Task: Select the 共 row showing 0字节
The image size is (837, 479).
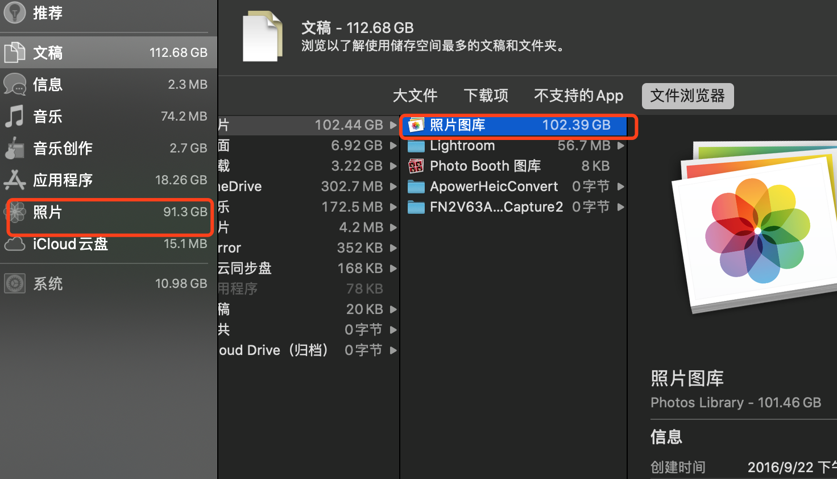Action: point(308,330)
